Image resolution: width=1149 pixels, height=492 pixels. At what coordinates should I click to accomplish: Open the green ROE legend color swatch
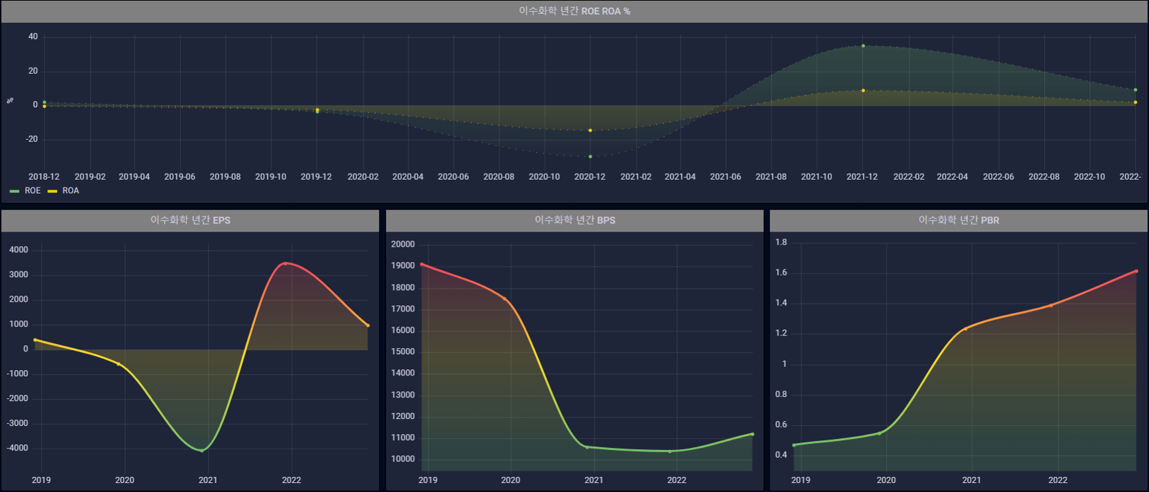(14, 191)
